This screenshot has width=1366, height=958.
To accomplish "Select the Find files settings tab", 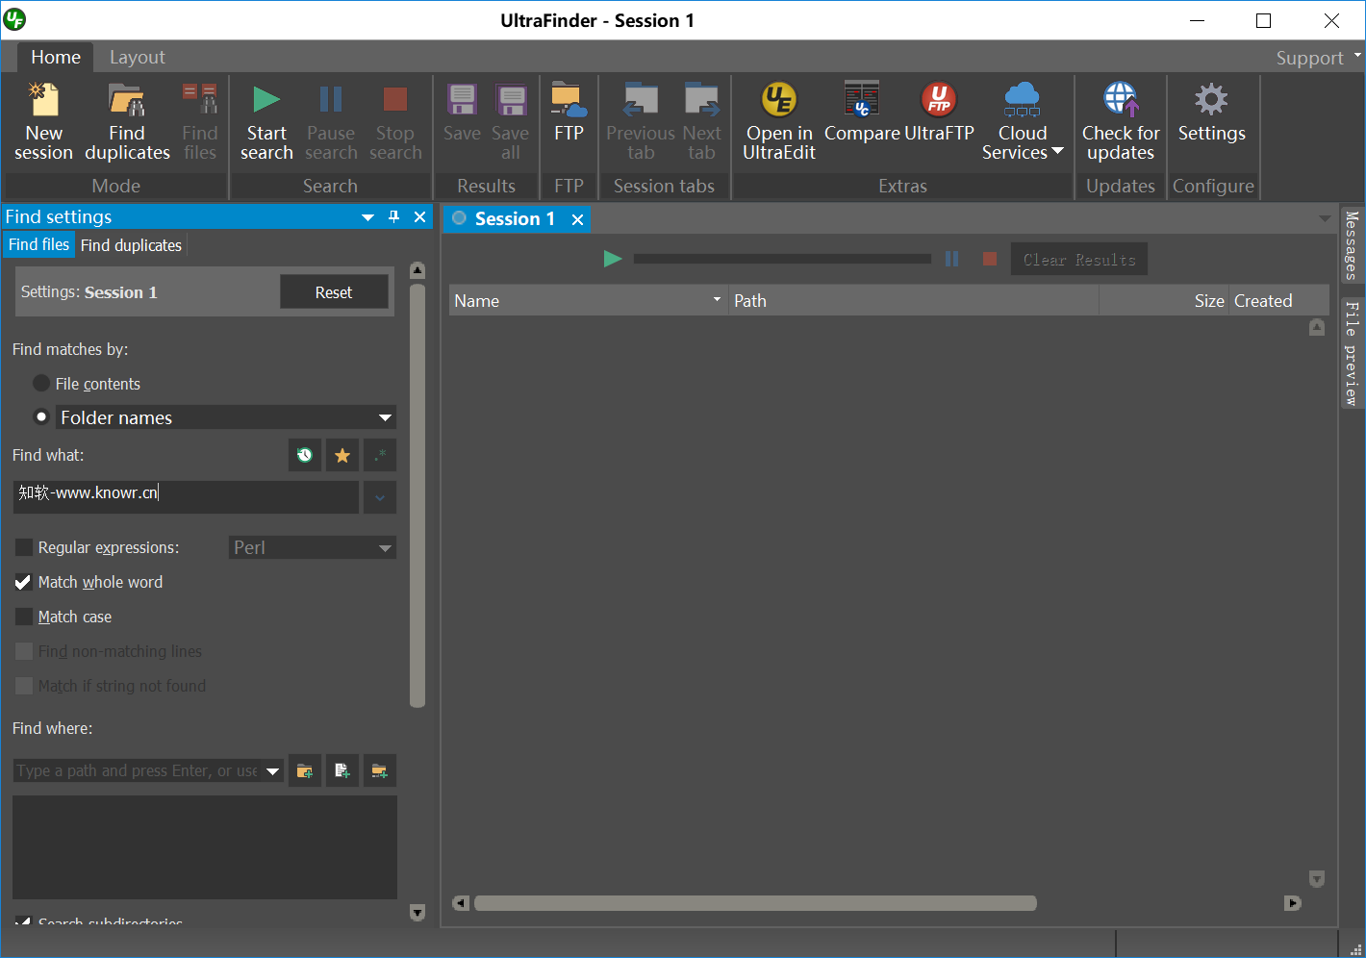I will pos(38,244).
